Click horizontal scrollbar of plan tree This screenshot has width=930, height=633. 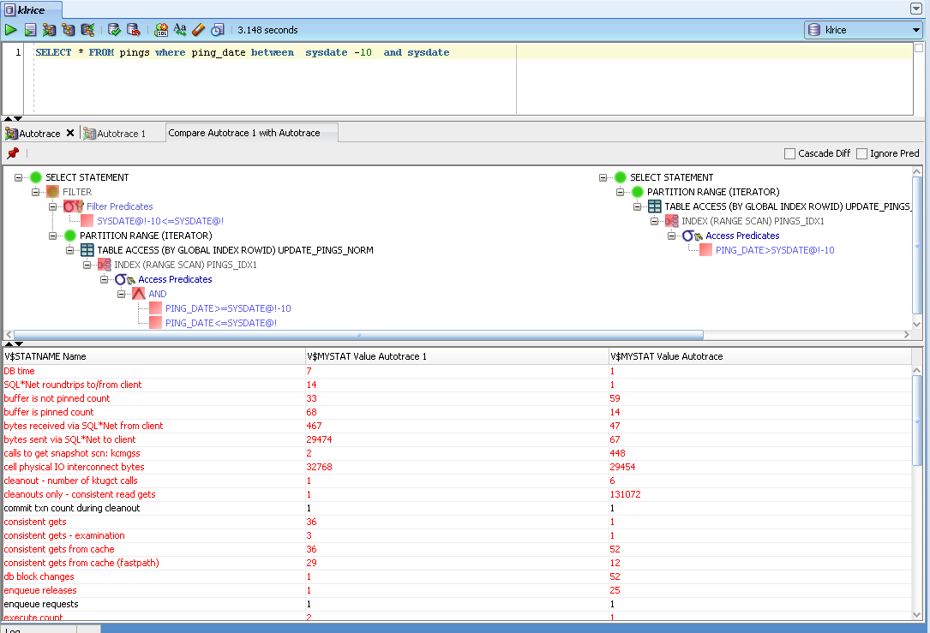pyautogui.click(x=358, y=335)
